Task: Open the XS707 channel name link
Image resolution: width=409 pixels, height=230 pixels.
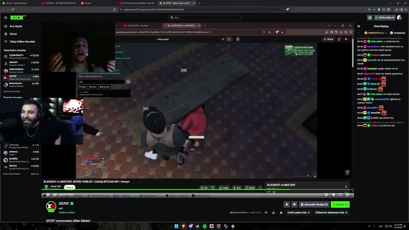Action: click(x=64, y=203)
